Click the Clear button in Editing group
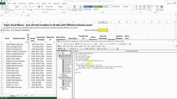Viewport: 177px width, 99px height. coord(150,10)
